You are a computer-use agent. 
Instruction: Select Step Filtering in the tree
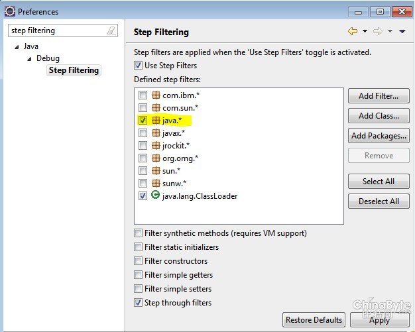pos(74,70)
